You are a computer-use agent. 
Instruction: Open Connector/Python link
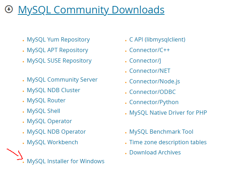click(154, 102)
